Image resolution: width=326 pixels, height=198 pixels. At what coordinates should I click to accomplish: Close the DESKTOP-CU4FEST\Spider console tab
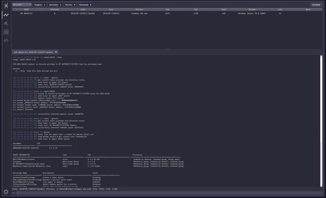(x=56, y=52)
